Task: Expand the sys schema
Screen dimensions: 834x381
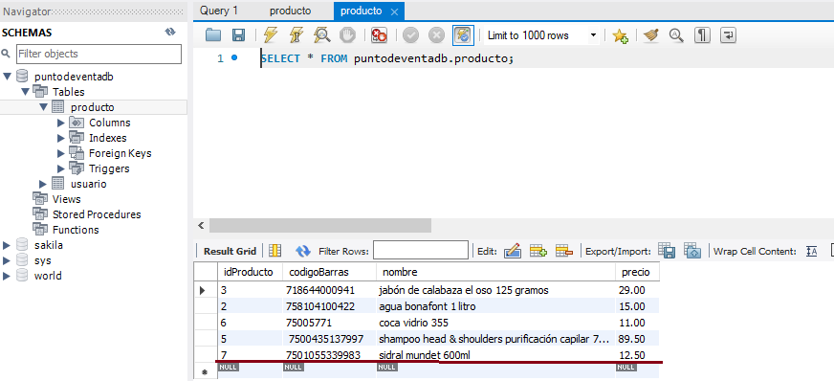Action: (7, 260)
